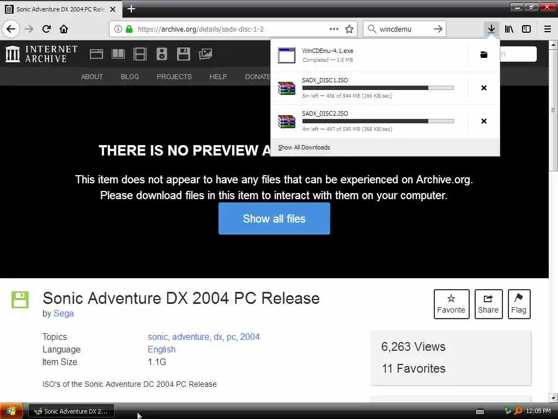Click the scrollbar down arrow
This screenshot has width=558, height=419.
[x=553, y=398]
